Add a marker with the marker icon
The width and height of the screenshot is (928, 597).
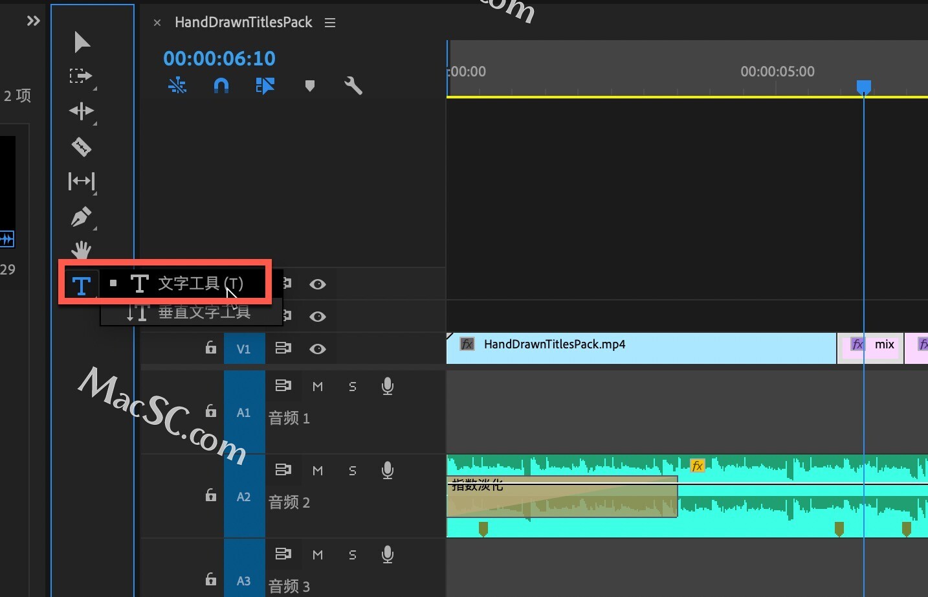point(310,85)
